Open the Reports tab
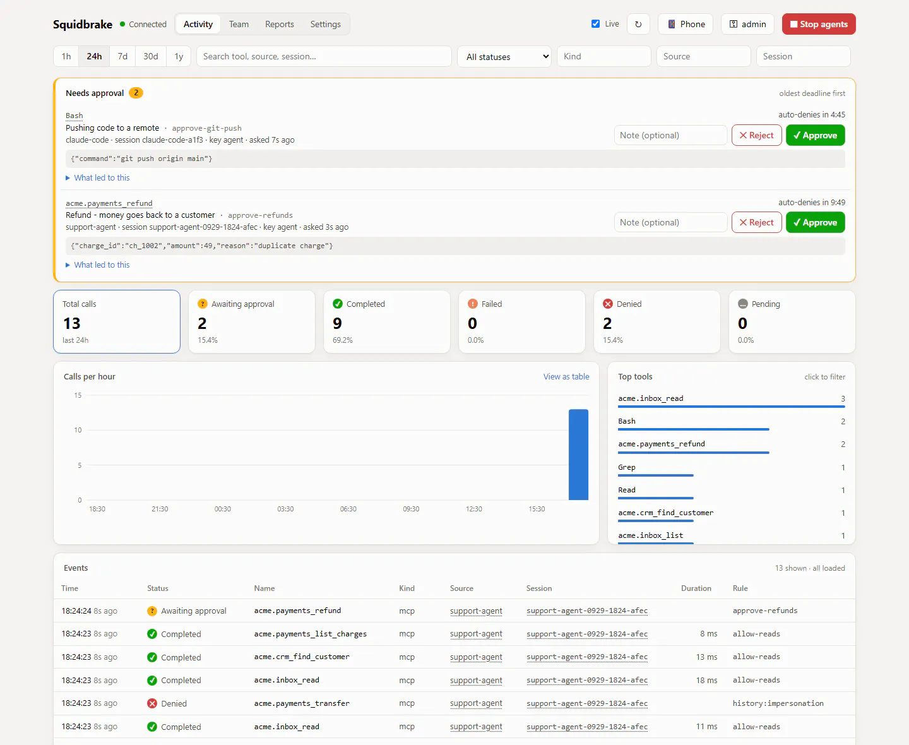Screen dimensions: 909x745 [280, 24]
